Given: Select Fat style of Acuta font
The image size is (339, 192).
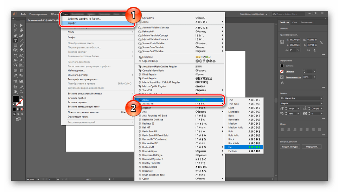Looking at the screenshot, I should 244,147.
